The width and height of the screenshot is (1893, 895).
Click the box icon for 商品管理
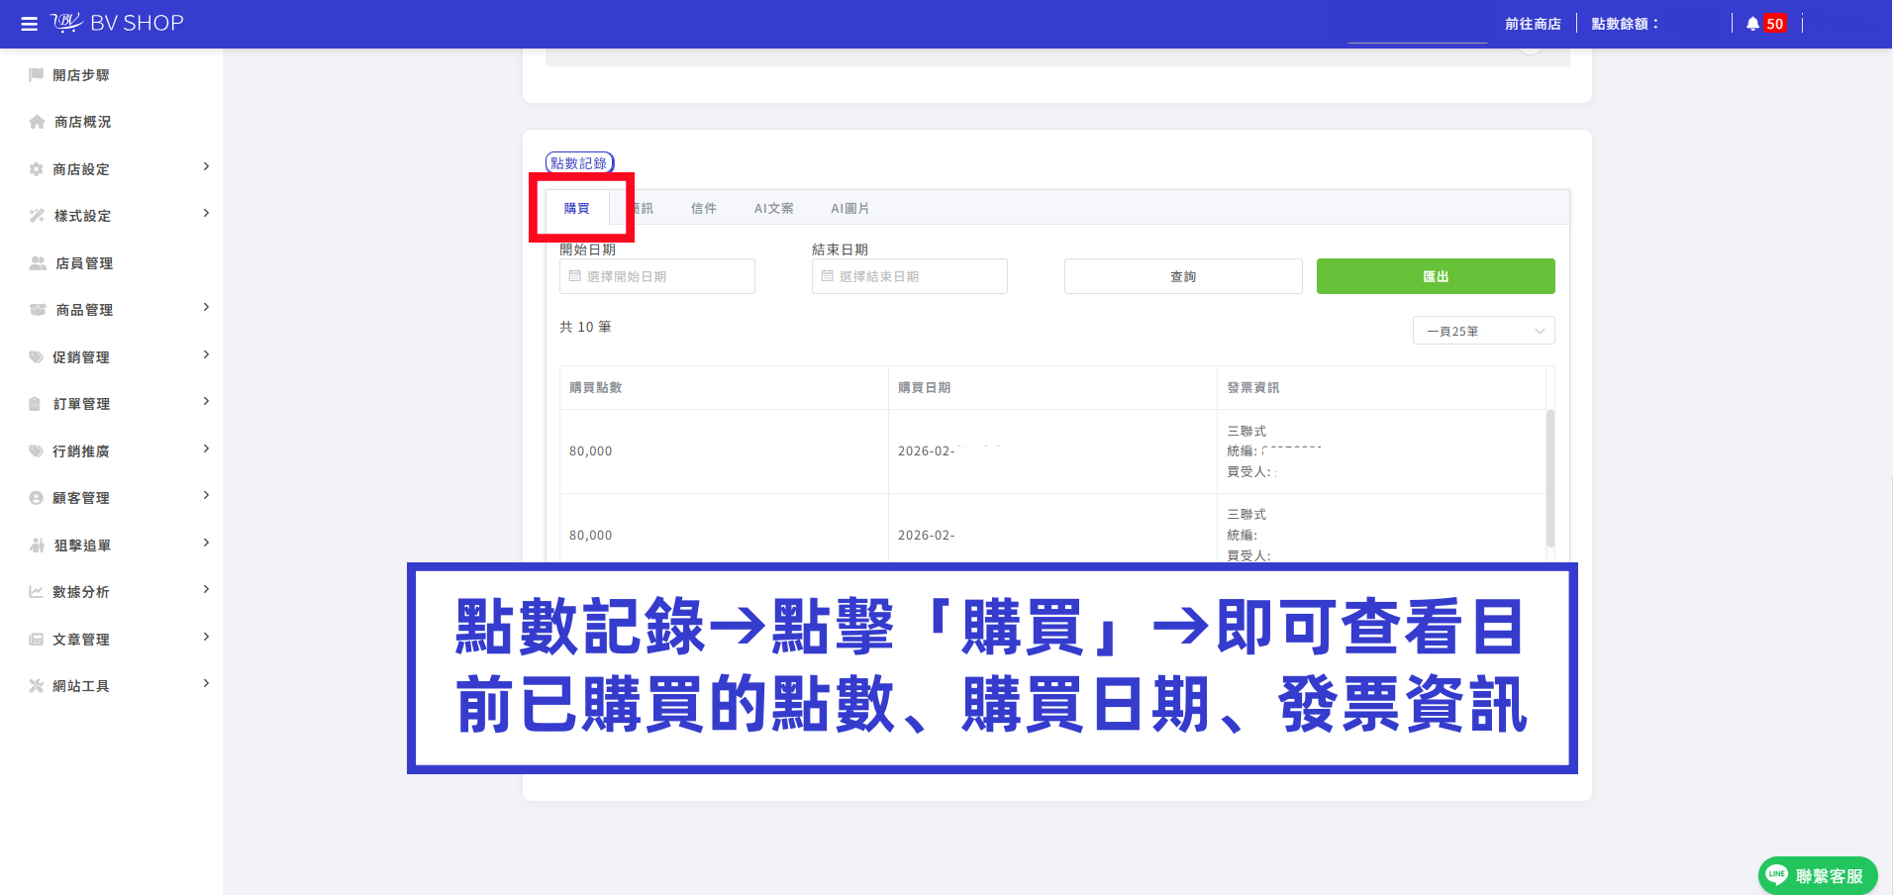tap(38, 310)
